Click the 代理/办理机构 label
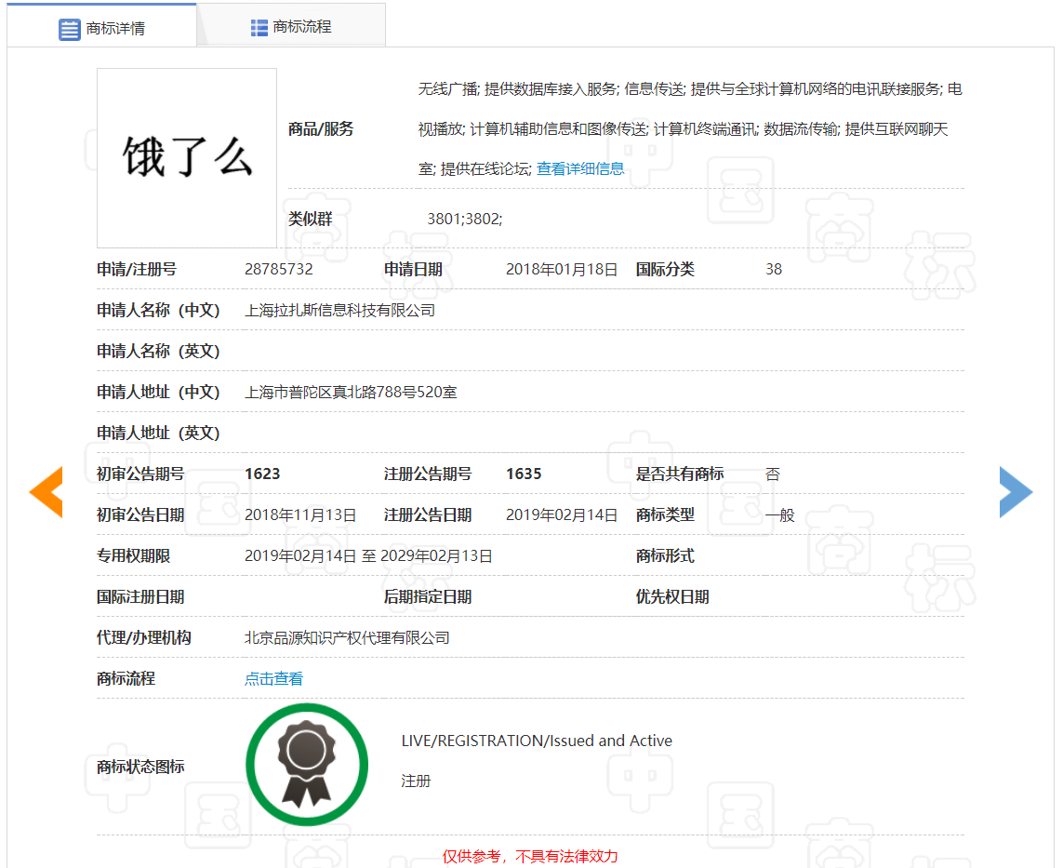The image size is (1063, 868). click(144, 638)
